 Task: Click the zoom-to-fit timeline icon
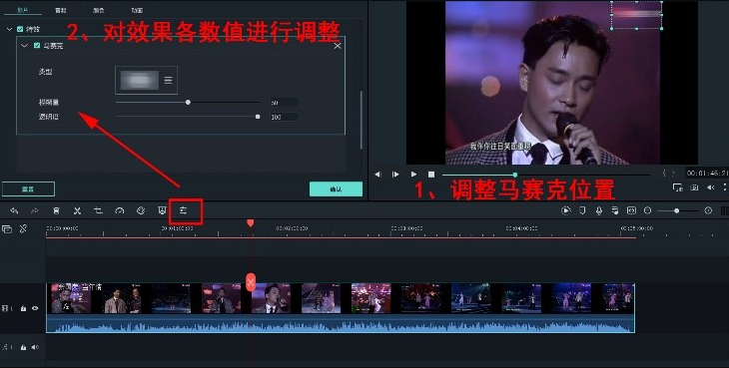tap(631, 210)
